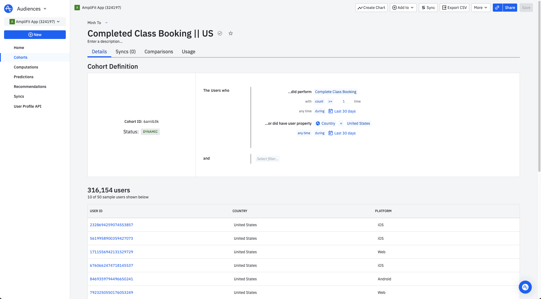The image size is (541, 299).
Task: Switch to the Comparisons tab
Action: [159, 51]
